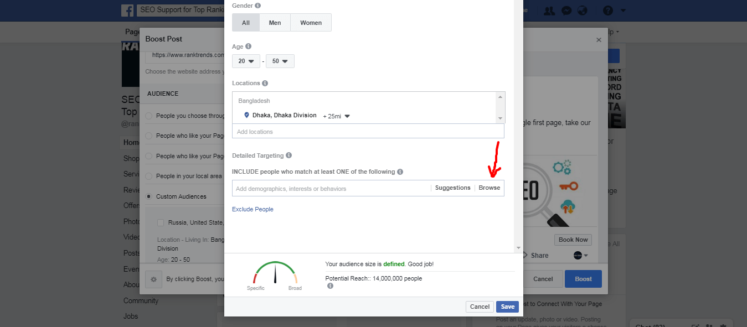
Task: Click 'Dhaka, Dhaka Division' location entry
Action: tap(285, 116)
